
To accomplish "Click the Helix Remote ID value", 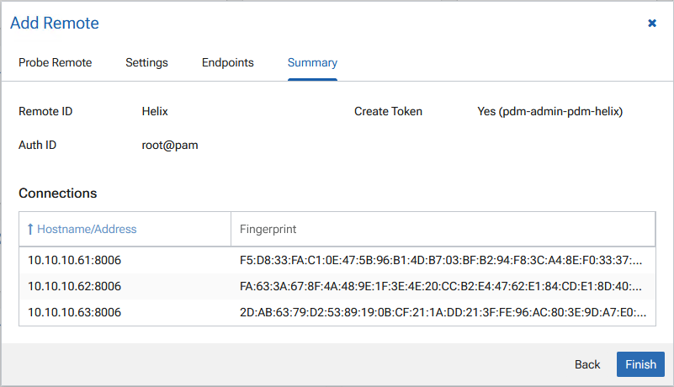I will pos(155,111).
